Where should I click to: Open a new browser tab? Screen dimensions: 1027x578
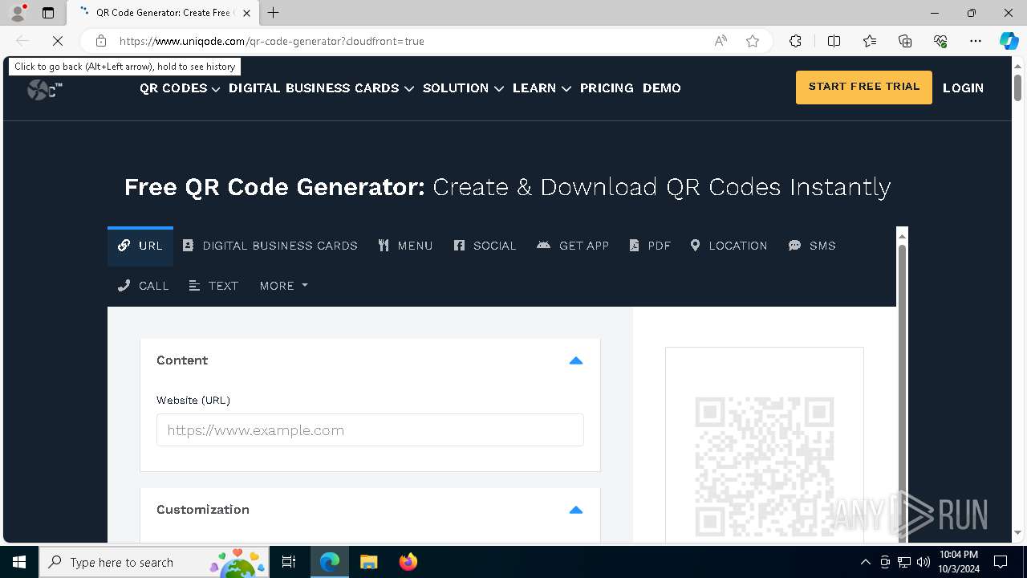[274, 13]
